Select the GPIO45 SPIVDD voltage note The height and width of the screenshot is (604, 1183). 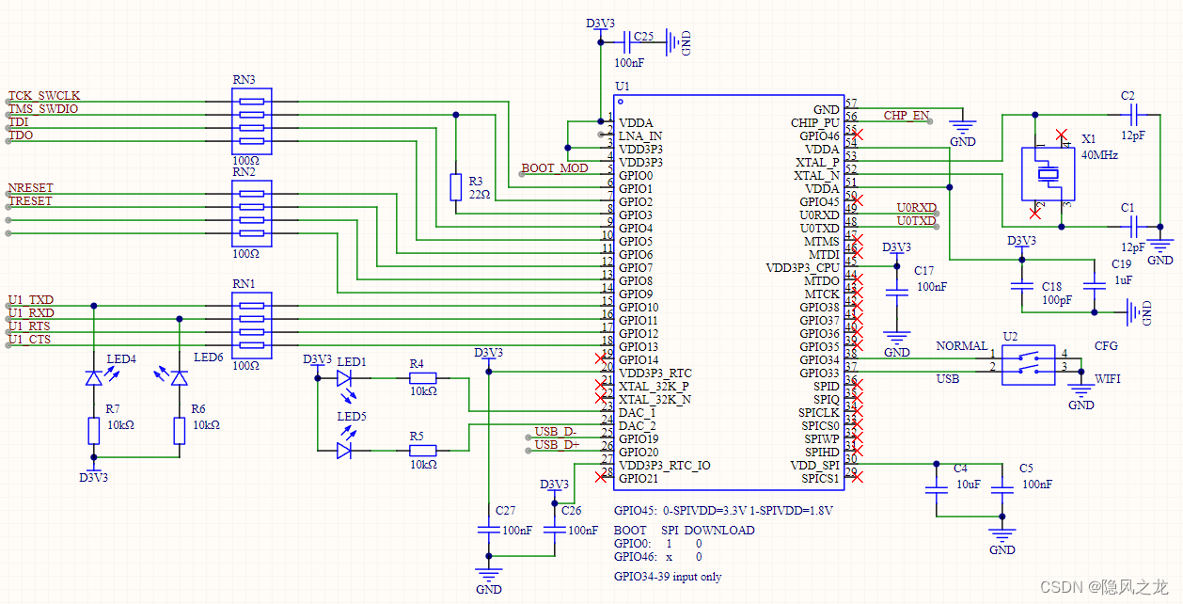723,510
